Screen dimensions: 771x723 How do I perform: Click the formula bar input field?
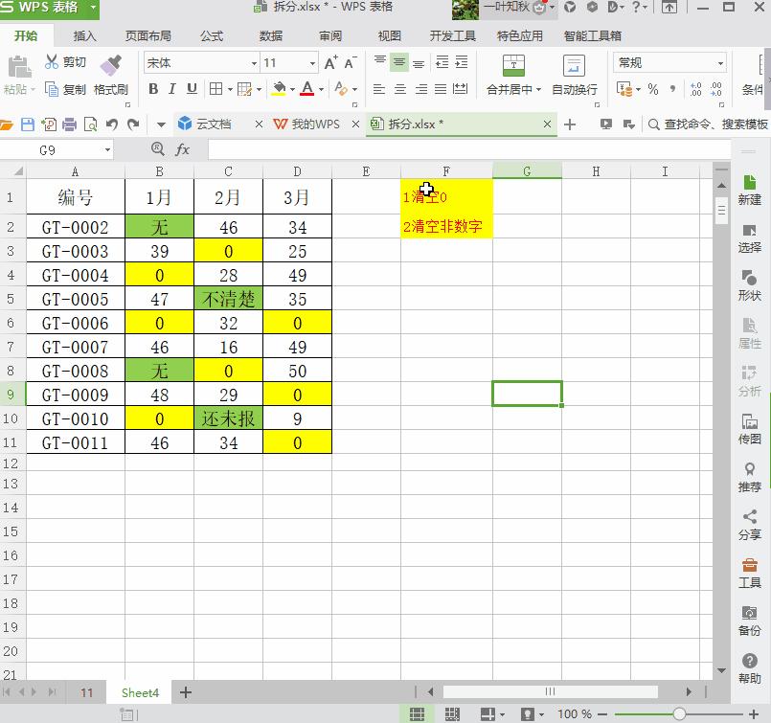pyautogui.click(x=468, y=150)
